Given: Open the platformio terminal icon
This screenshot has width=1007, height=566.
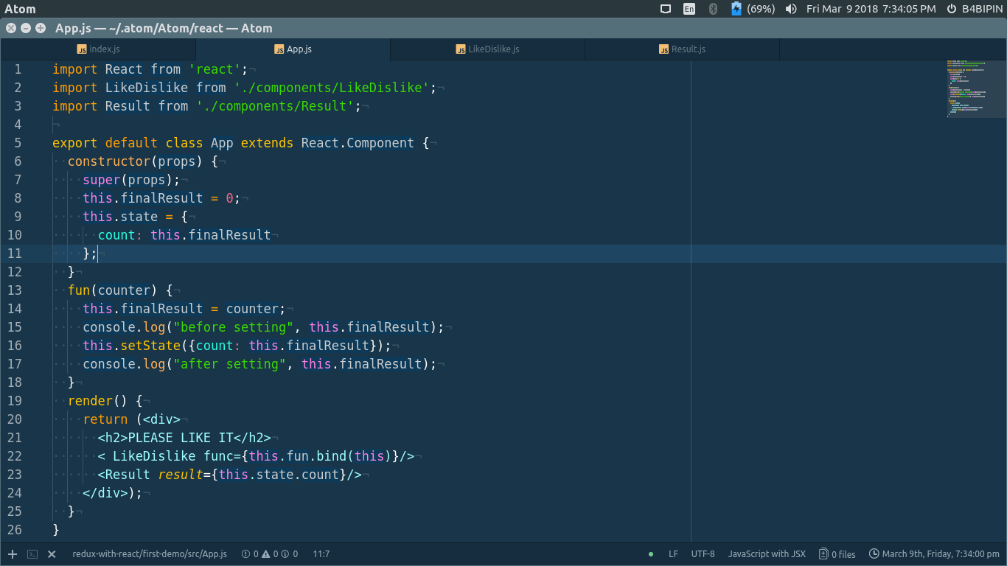Looking at the screenshot, I should (31, 553).
